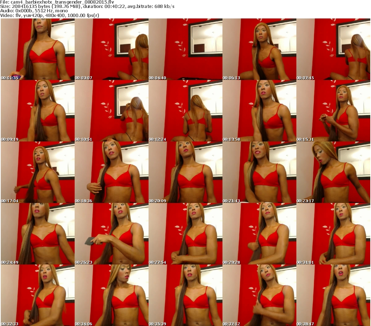Image resolution: width=371 pixels, height=326 pixels.
Task: Click the Audio line showing 5512 Hz, mono
Action: point(34,11)
